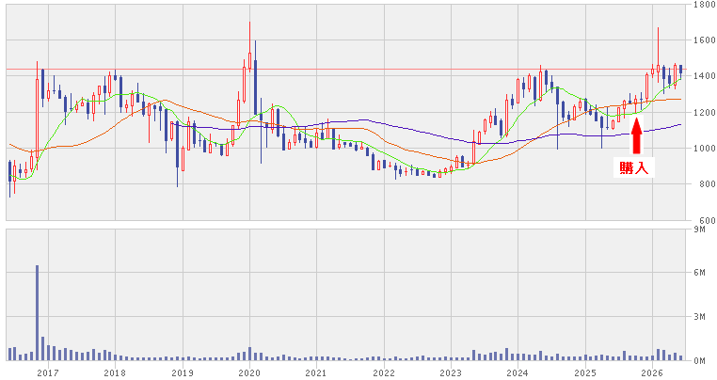Click the 3M volume axis label

click(699, 317)
